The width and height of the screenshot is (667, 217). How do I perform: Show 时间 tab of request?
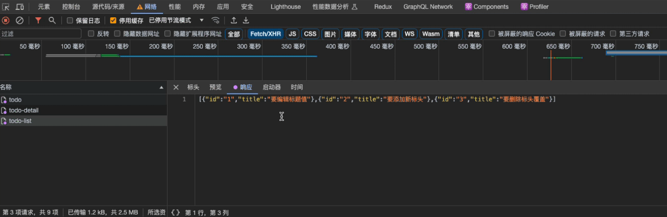click(297, 87)
